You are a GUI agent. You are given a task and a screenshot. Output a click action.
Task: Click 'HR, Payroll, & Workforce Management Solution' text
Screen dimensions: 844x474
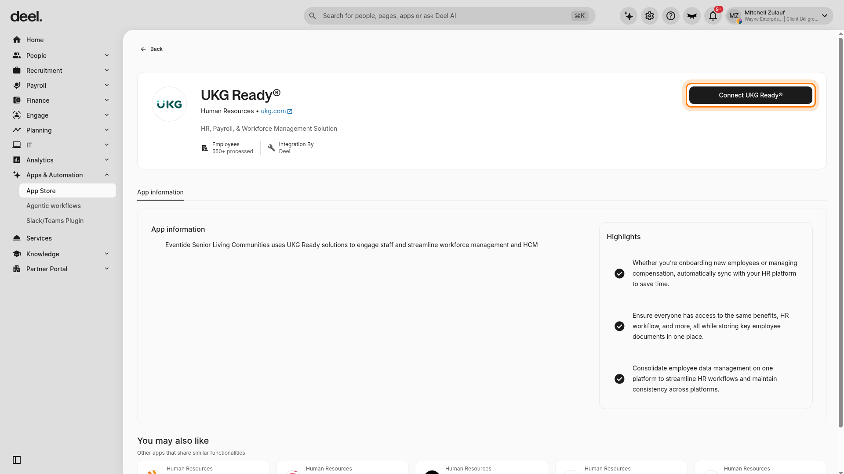pos(269,129)
